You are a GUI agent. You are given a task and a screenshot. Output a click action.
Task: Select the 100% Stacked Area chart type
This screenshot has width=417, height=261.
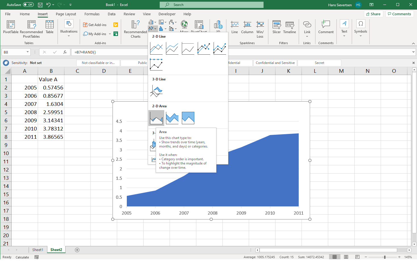click(188, 118)
